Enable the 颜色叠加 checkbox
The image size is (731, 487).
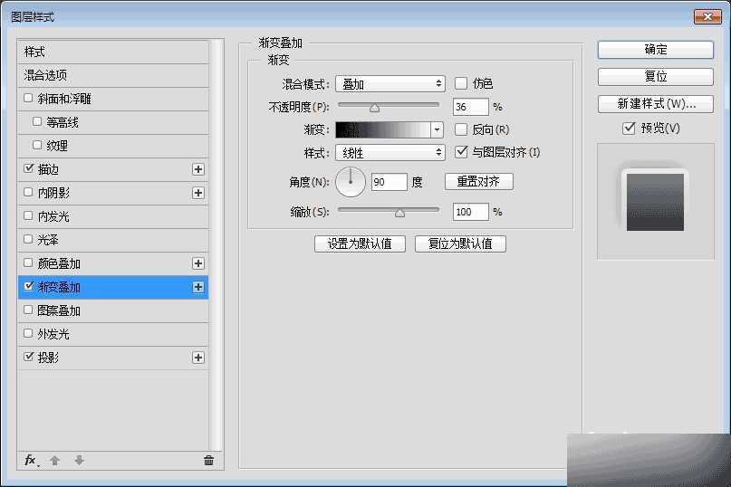pos(28,263)
